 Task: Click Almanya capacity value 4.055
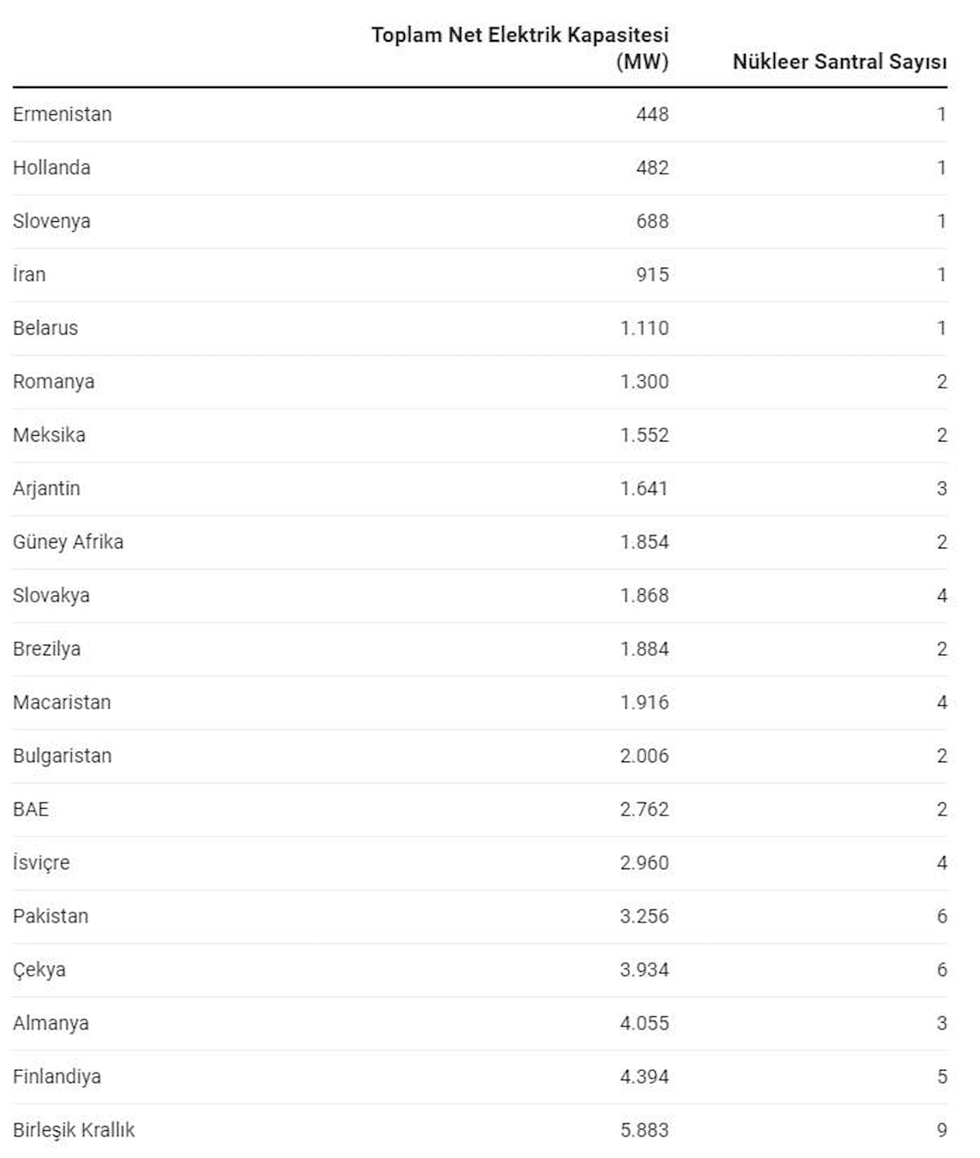tap(644, 1023)
